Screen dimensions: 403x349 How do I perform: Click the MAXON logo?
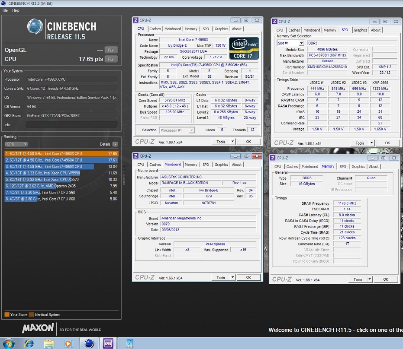(x=38, y=328)
